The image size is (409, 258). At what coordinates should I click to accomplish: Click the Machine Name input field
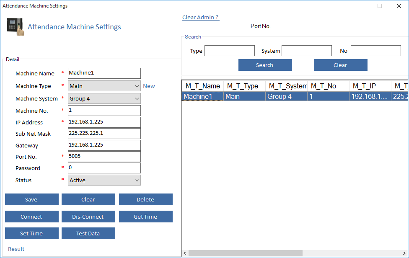[104, 73]
